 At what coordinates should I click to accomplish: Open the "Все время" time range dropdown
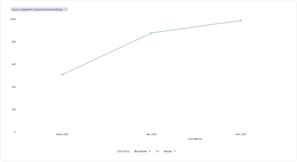[x=142, y=151]
